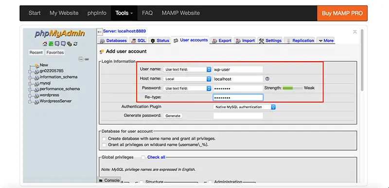The width and height of the screenshot is (389, 188).
Task: Click the database icon beside performance_schema
Action: (x=37, y=89)
